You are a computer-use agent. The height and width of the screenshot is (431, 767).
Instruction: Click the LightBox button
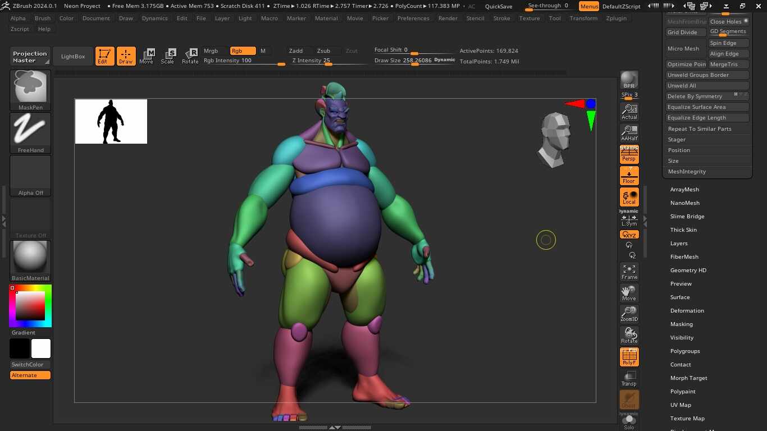[73, 56]
